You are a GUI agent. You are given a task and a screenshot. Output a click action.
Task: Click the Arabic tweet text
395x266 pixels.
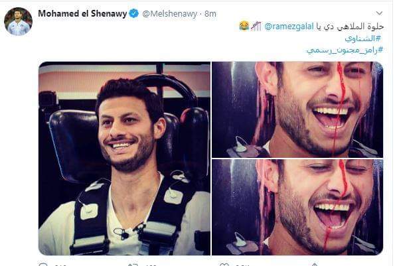(350, 27)
